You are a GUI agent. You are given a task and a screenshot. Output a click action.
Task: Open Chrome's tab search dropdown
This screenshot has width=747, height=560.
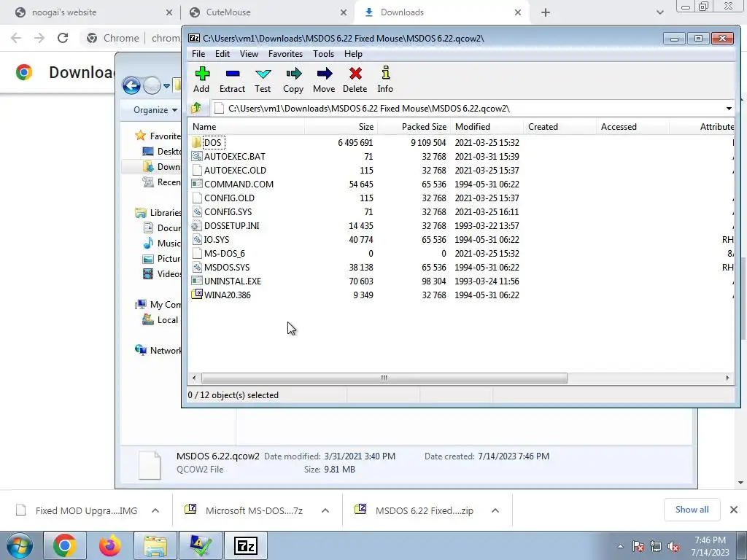pos(659,12)
